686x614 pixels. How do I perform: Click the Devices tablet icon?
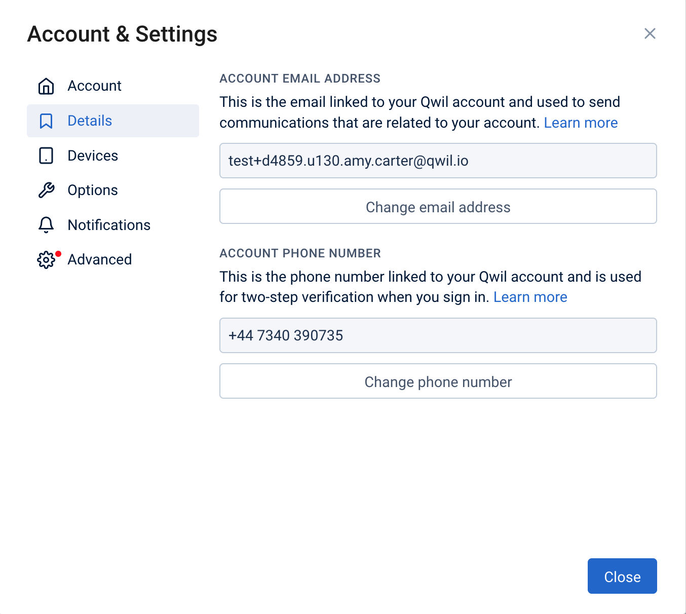point(46,156)
